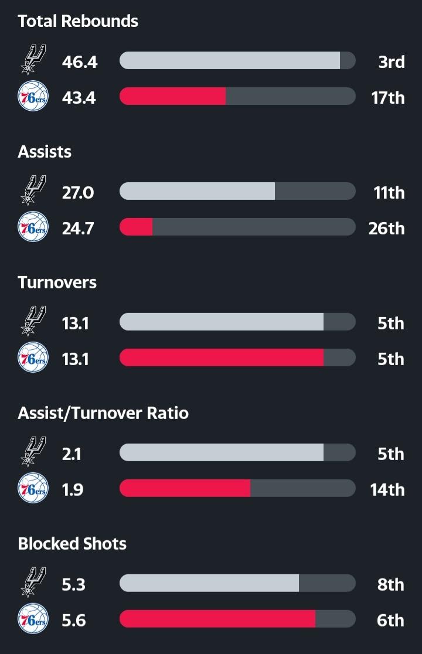Tap the Assist/Turnover Ratio heading
This screenshot has height=654, width=422.
click(103, 413)
